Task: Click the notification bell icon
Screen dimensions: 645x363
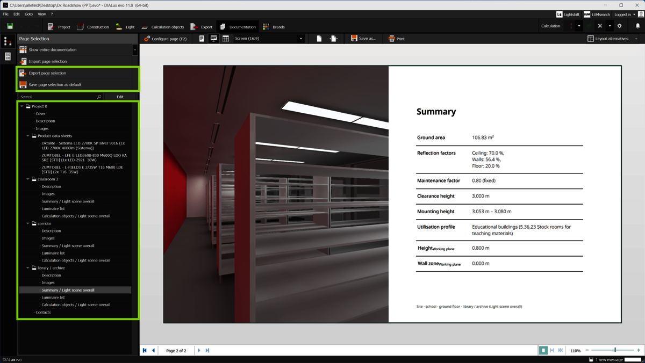Action: click(x=639, y=25)
